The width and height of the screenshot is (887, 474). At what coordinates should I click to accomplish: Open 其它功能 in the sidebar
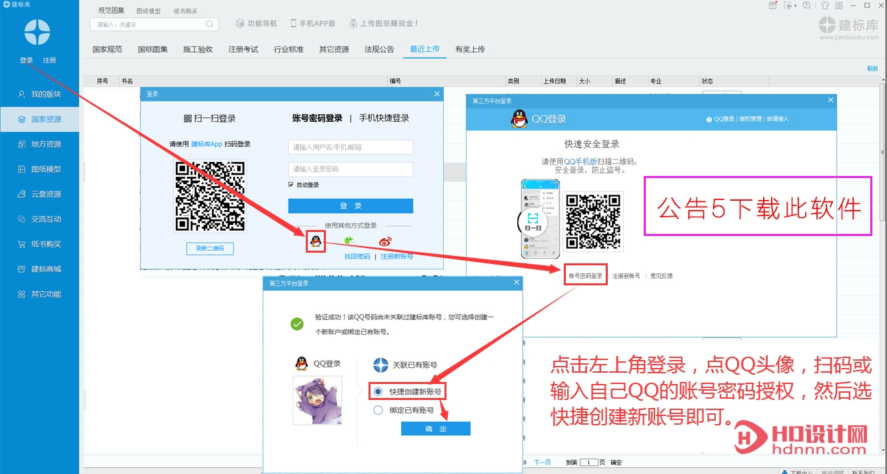[39, 294]
